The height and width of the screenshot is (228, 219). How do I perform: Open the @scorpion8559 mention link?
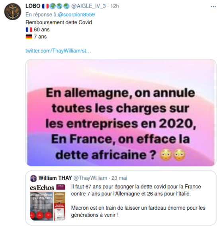point(76,15)
